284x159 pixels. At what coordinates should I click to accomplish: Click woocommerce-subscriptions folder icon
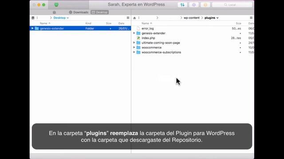138,52
